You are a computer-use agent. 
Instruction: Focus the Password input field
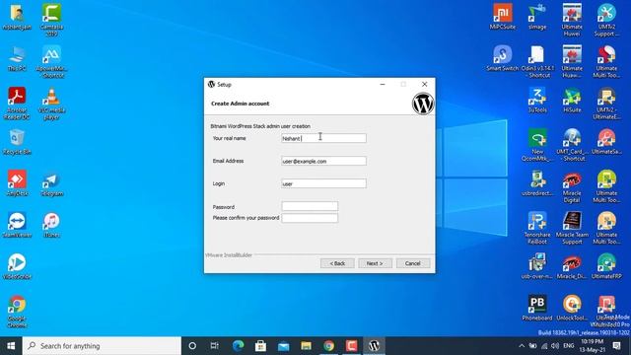point(310,206)
